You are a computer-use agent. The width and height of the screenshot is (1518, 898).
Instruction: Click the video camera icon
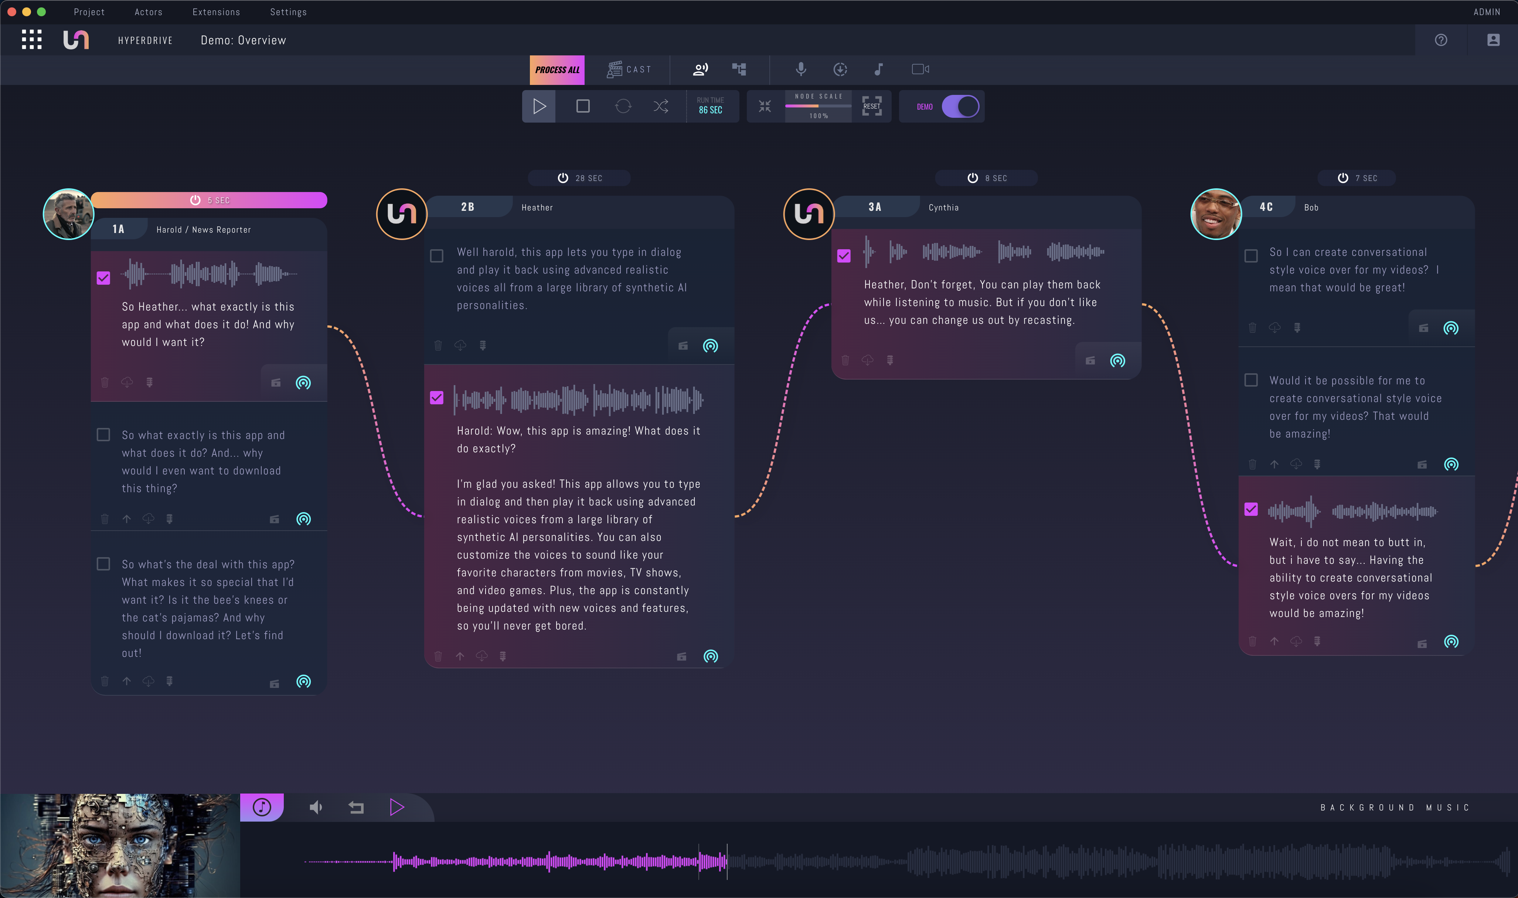(920, 69)
